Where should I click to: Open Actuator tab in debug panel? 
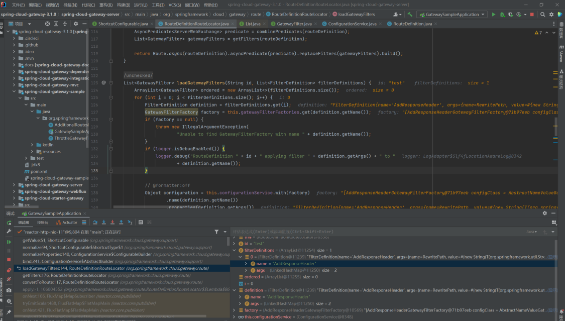67,223
